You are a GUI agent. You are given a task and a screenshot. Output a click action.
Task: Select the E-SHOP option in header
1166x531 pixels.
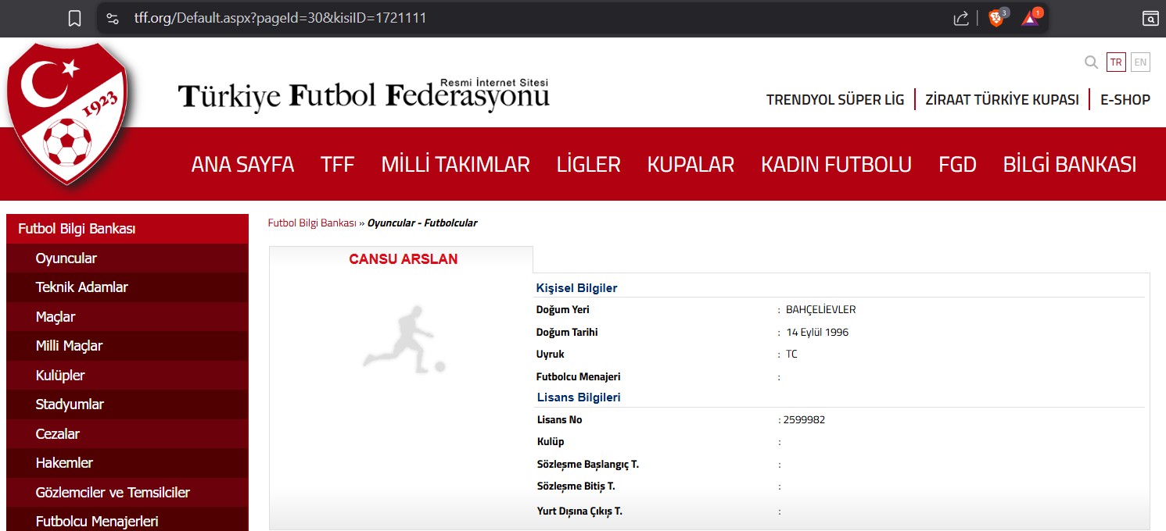pos(1125,99)
